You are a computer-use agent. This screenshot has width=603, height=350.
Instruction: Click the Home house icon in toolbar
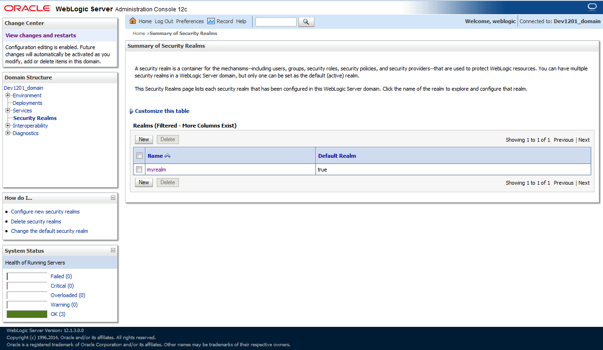[133, 21]
